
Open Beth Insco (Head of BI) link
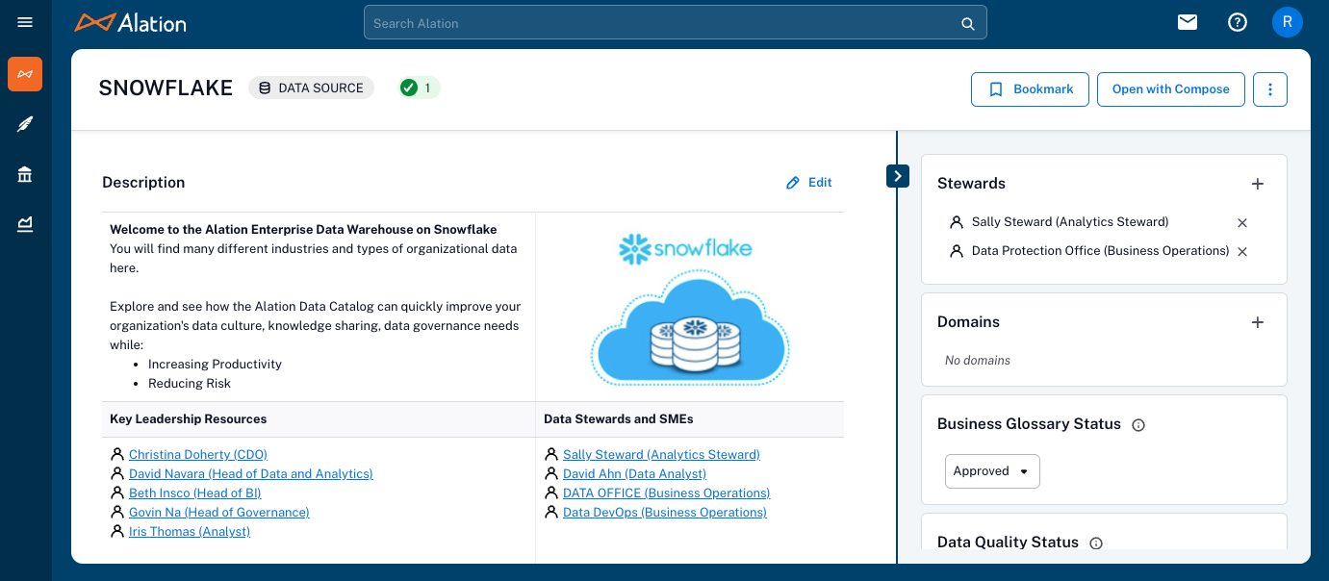pos(195,493)
